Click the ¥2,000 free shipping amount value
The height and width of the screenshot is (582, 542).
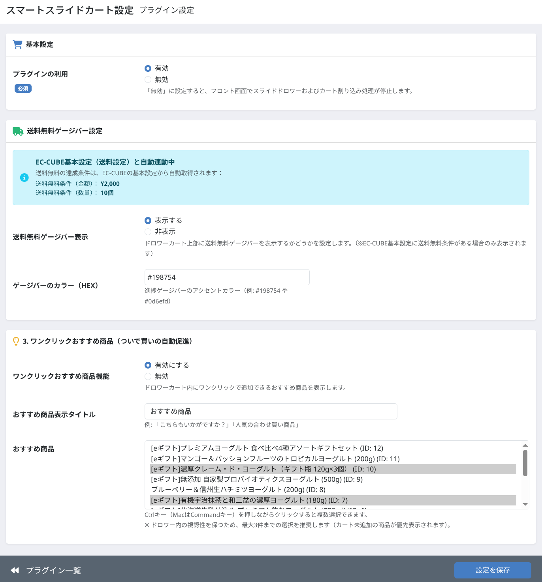coord(110,184)
